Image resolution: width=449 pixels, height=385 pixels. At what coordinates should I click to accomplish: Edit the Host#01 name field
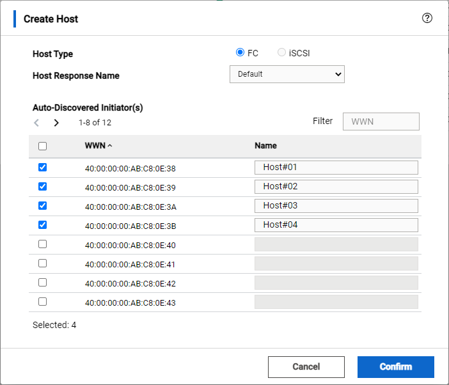coord(336,168)
